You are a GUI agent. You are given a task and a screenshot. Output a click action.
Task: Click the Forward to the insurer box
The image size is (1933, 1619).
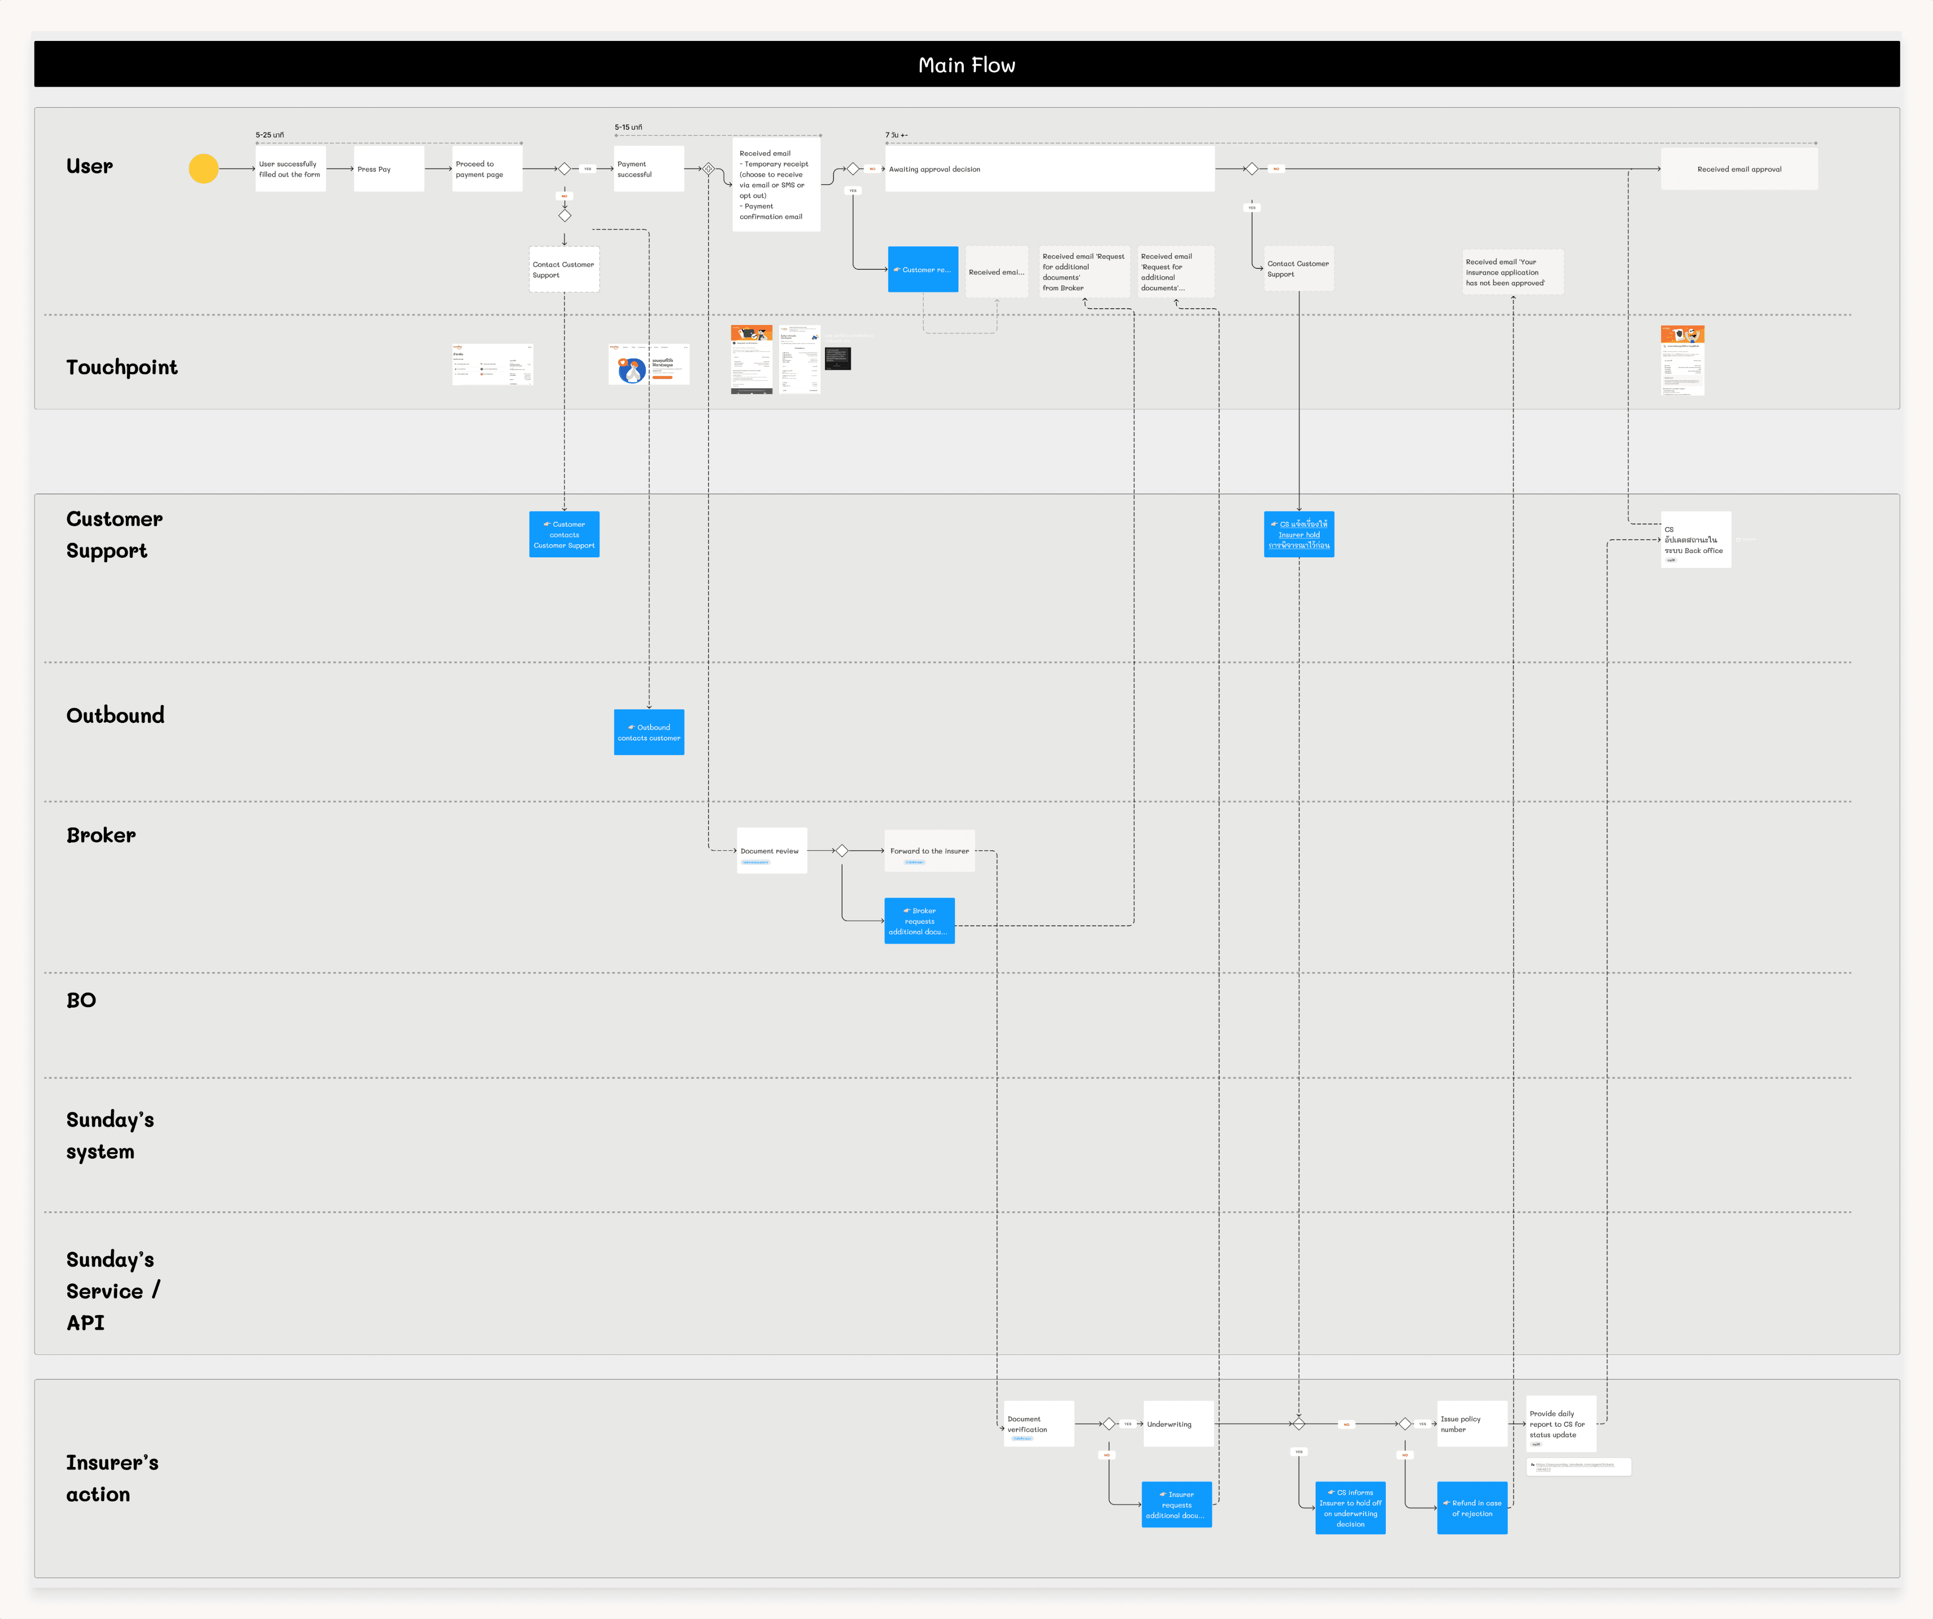[929, 851]
